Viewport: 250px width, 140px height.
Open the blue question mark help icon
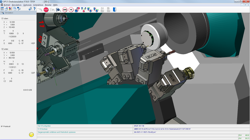[34, 9]
